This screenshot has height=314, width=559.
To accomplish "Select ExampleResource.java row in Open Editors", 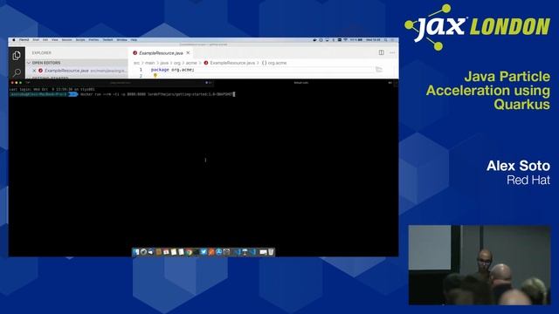I will click(x=77, y=71).
